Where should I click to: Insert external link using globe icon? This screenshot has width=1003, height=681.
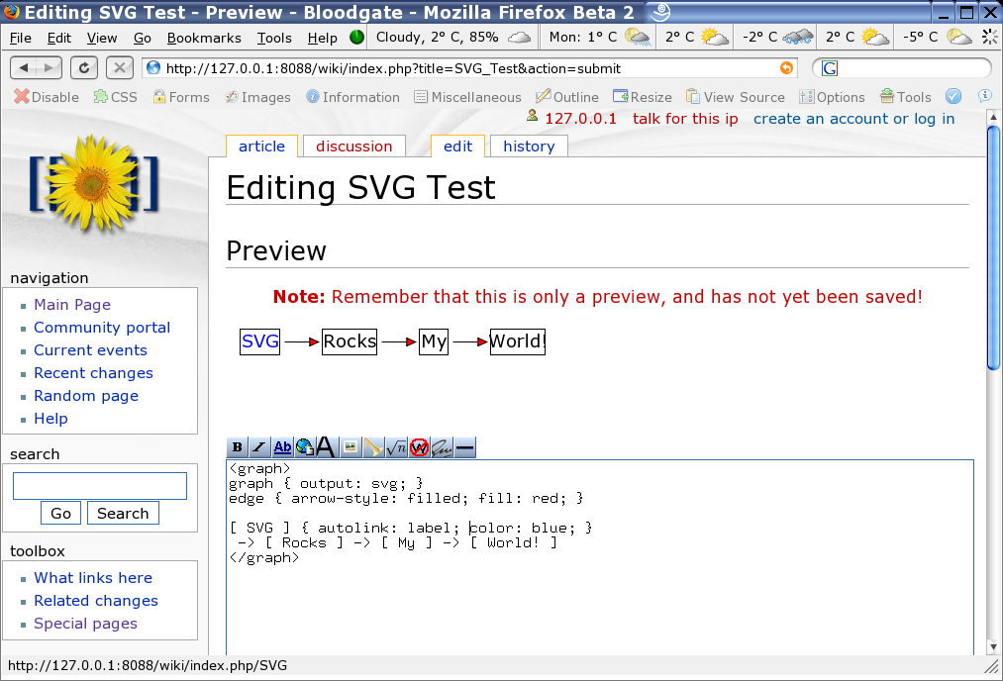304,447
